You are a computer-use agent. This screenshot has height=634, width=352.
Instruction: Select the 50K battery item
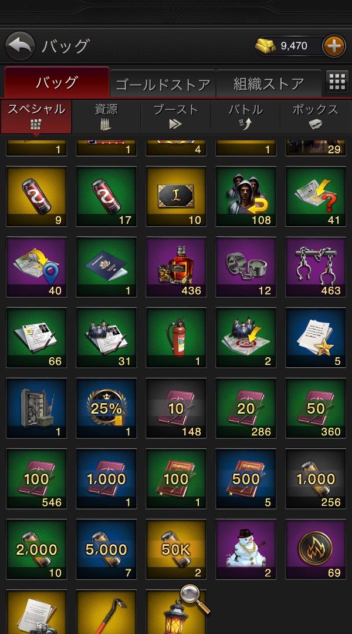176,549
